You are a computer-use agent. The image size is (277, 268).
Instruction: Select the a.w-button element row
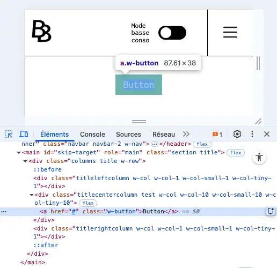tap(138, 212)
